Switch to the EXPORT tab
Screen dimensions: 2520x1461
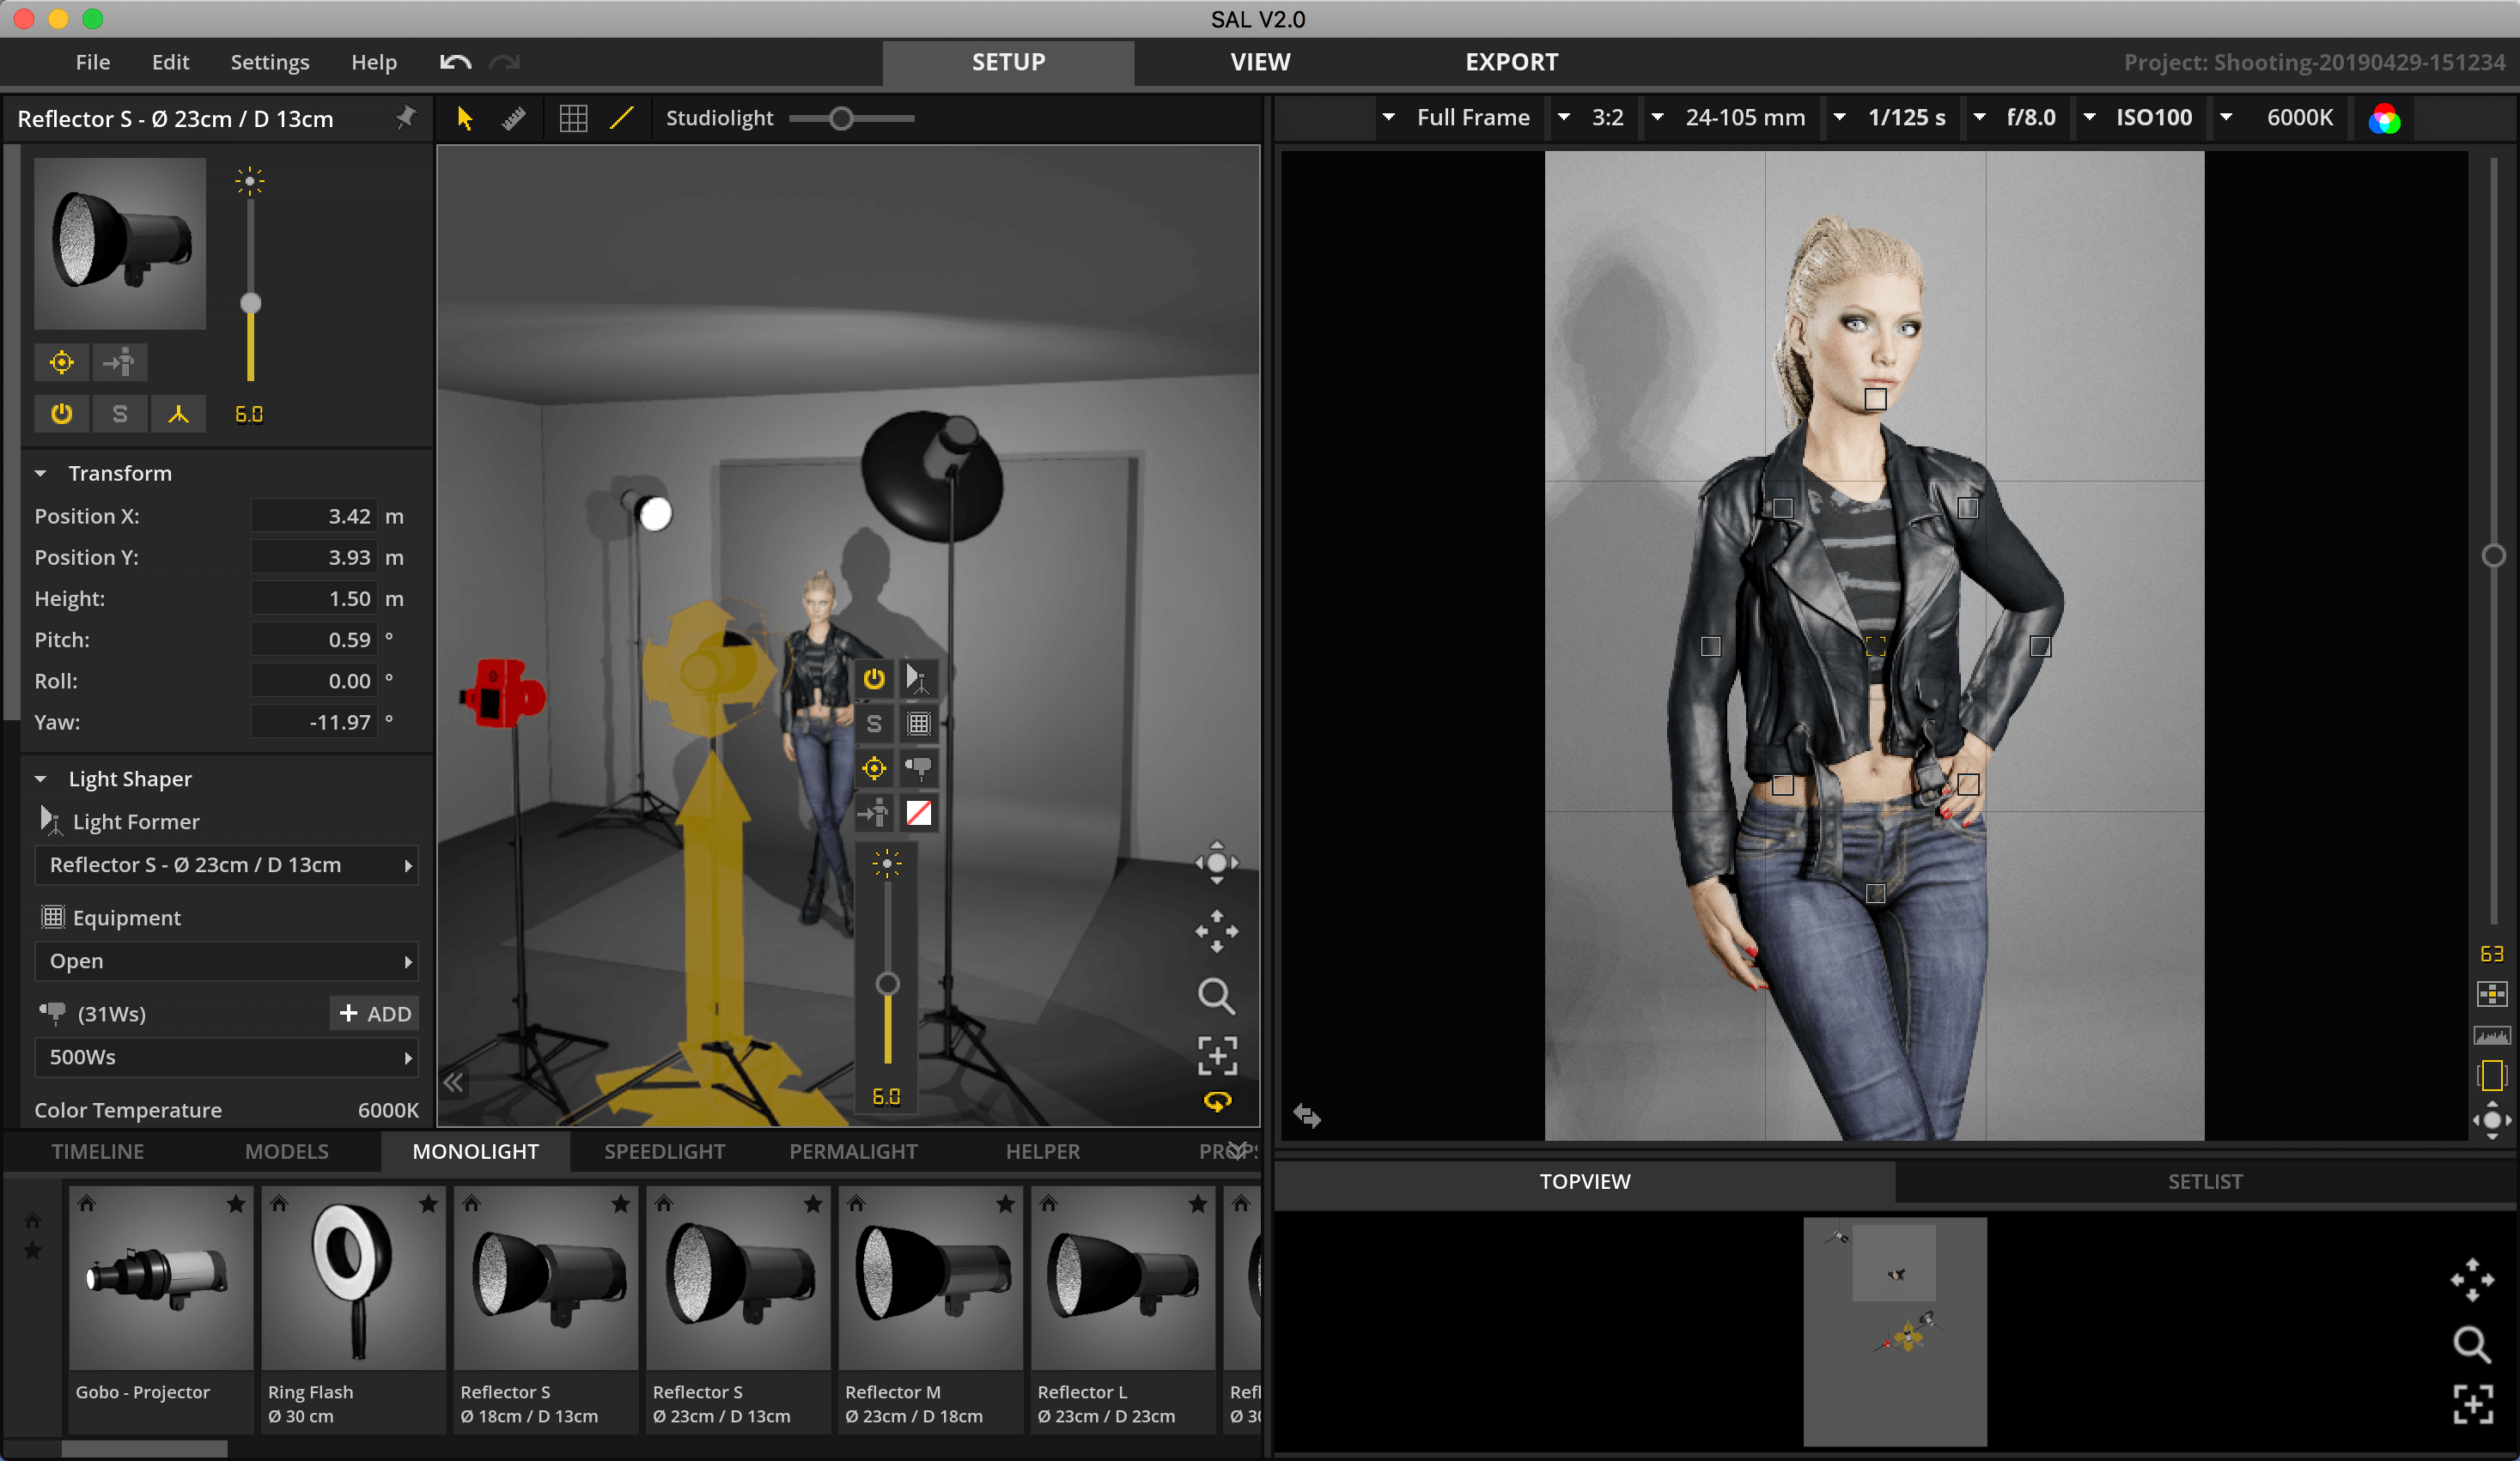(1511, 62)
